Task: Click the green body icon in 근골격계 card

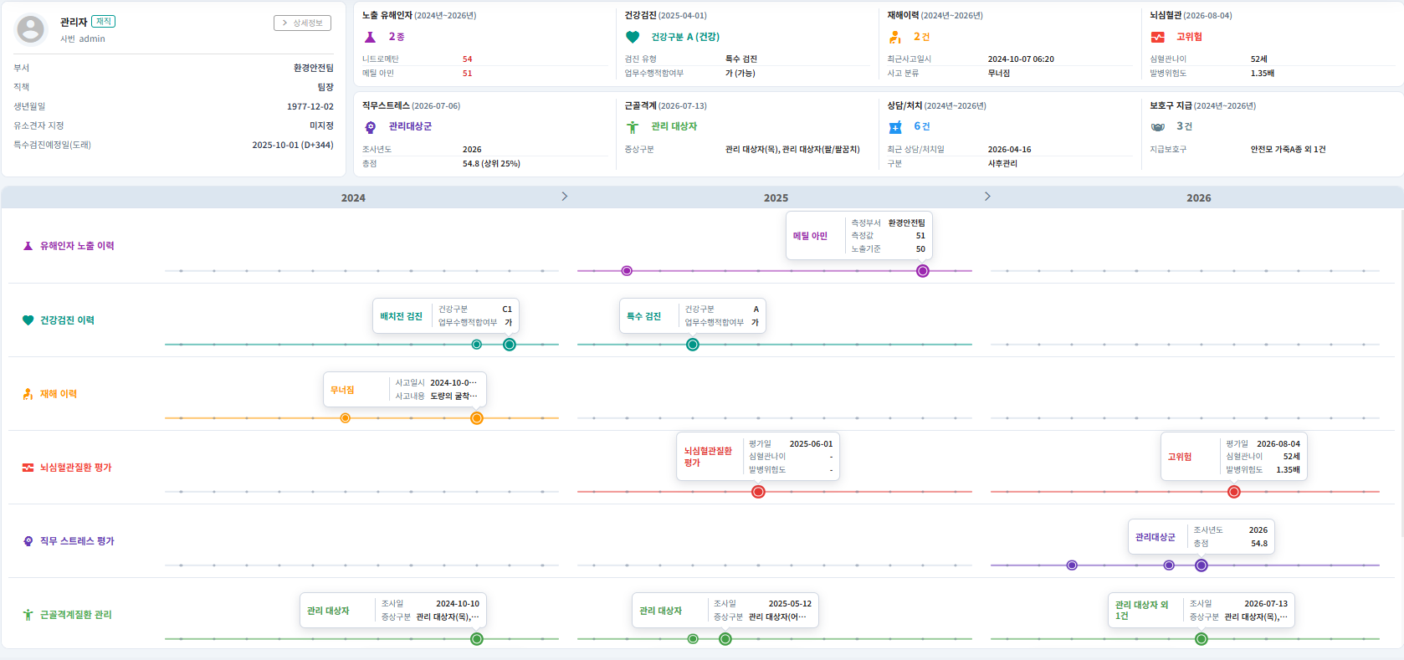Action: pos(633,127)
